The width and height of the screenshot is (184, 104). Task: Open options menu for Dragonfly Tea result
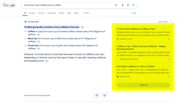[x=169, y=77]
